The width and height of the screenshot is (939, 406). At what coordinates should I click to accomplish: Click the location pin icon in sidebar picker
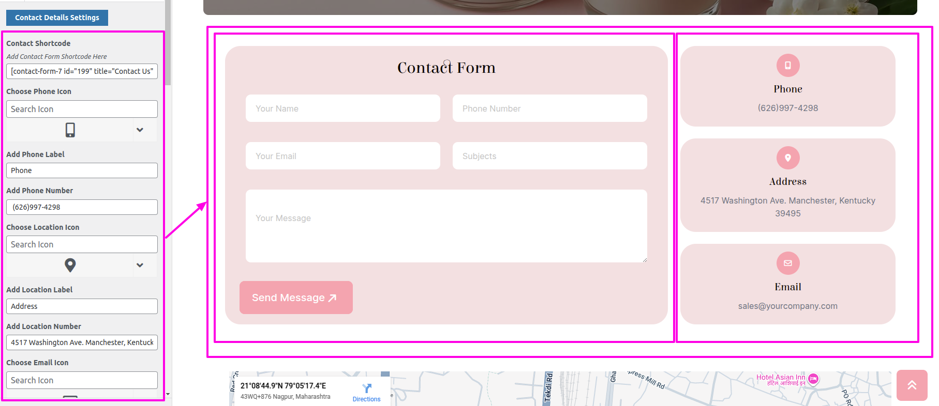(x=70, y=265)
